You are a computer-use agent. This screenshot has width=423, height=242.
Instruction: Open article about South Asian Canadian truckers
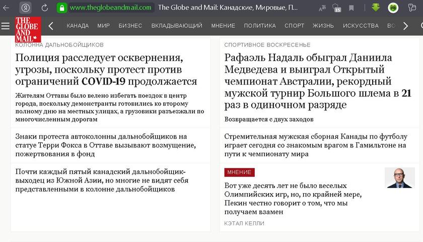pyautogui.click(x=102, y=180)
